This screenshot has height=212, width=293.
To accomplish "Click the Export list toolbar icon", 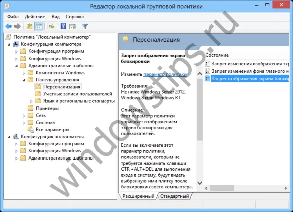I will [51, 26].
